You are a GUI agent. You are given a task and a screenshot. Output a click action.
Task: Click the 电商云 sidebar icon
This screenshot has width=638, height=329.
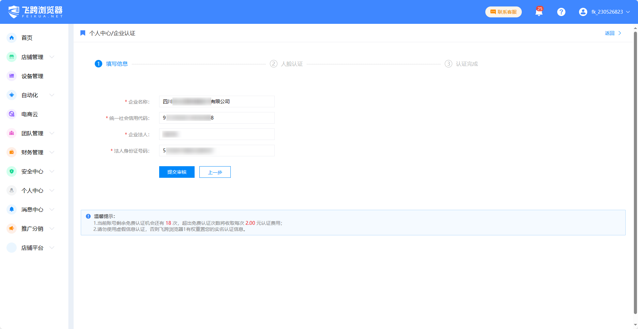point(12,114)
